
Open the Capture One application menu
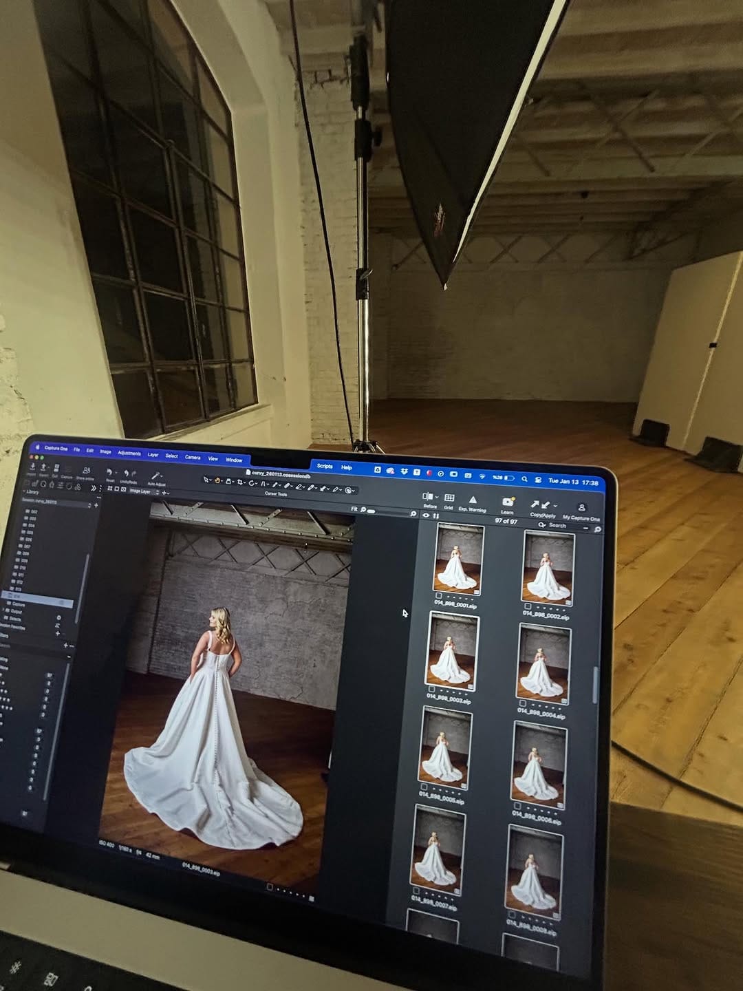coord(56,448)
